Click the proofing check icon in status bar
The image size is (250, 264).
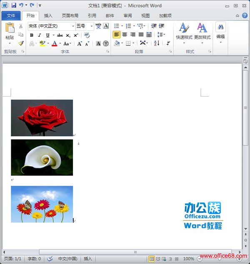pos(50,259)
